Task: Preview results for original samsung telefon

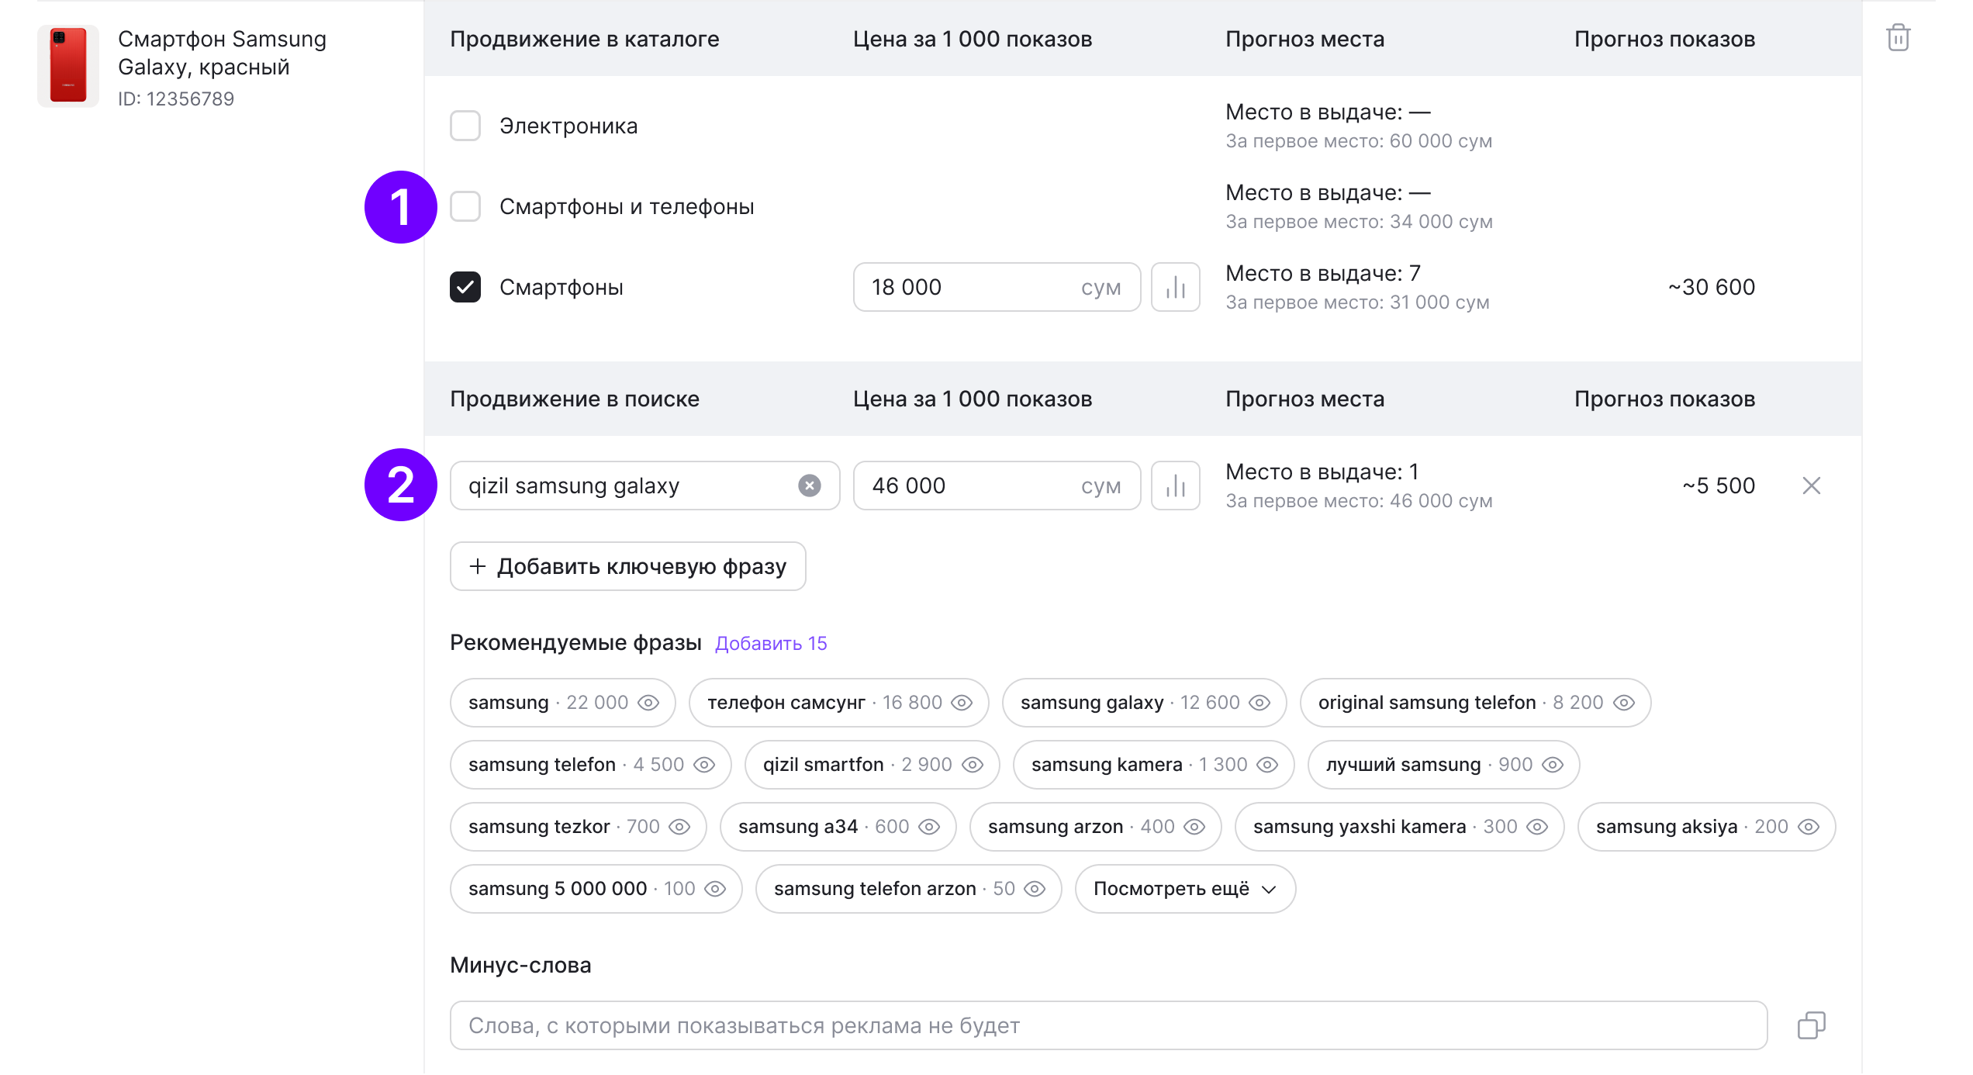Action: (1624, 703)
